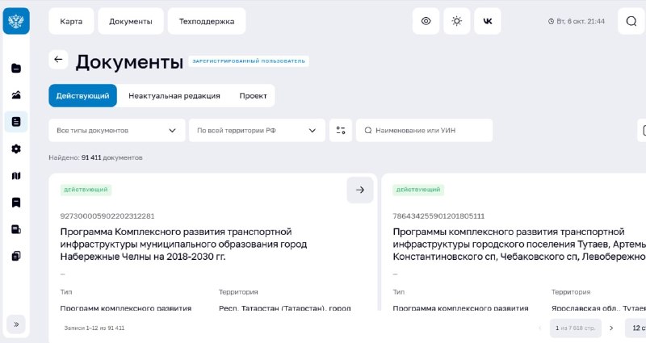Image resolution: width=646 pixels, height=343 pixels.
Task: Click the действующий badge on Тутаев card
Action: [418, 190]
